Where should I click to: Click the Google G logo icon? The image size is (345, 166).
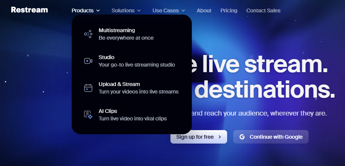coord(242,137)
